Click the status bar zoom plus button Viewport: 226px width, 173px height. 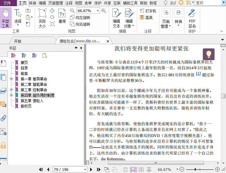pyautogui.click(x=217, y=169)
